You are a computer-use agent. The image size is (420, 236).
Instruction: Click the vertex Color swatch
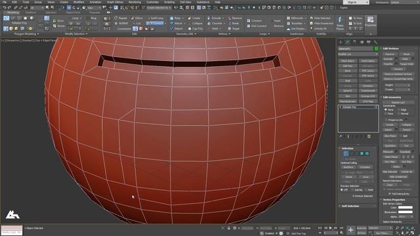406,207
